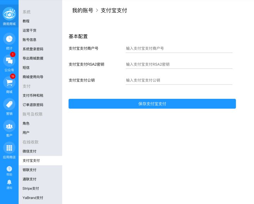Click the 支付宝支付商户号 field label
Viewport: 254px width, 204px height.
[83, 48]
